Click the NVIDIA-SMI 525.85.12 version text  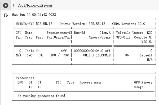click(34, 24)
